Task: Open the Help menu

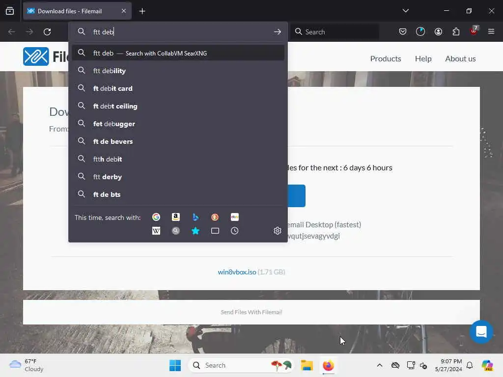Action: tap(423, 59)
